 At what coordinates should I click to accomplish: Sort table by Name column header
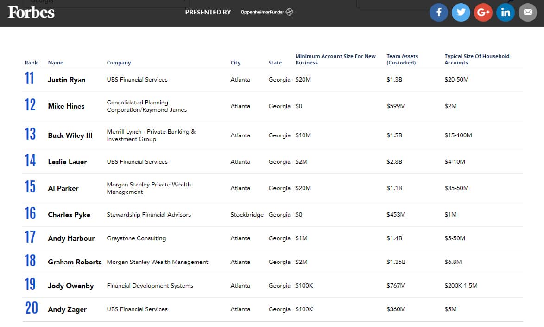[x=56, y=63]
